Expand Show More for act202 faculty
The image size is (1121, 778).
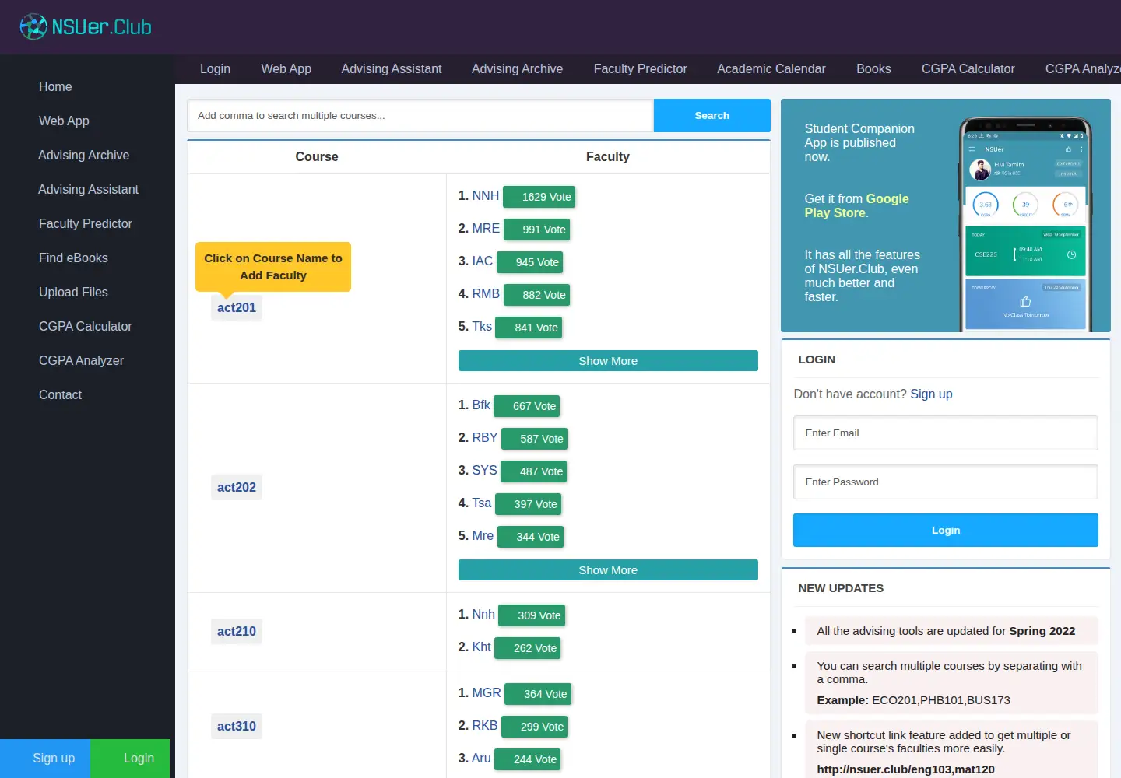tap(608, 570)
